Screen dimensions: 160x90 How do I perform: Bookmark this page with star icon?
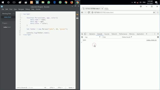pyautogui.click(x=154, y=12)
